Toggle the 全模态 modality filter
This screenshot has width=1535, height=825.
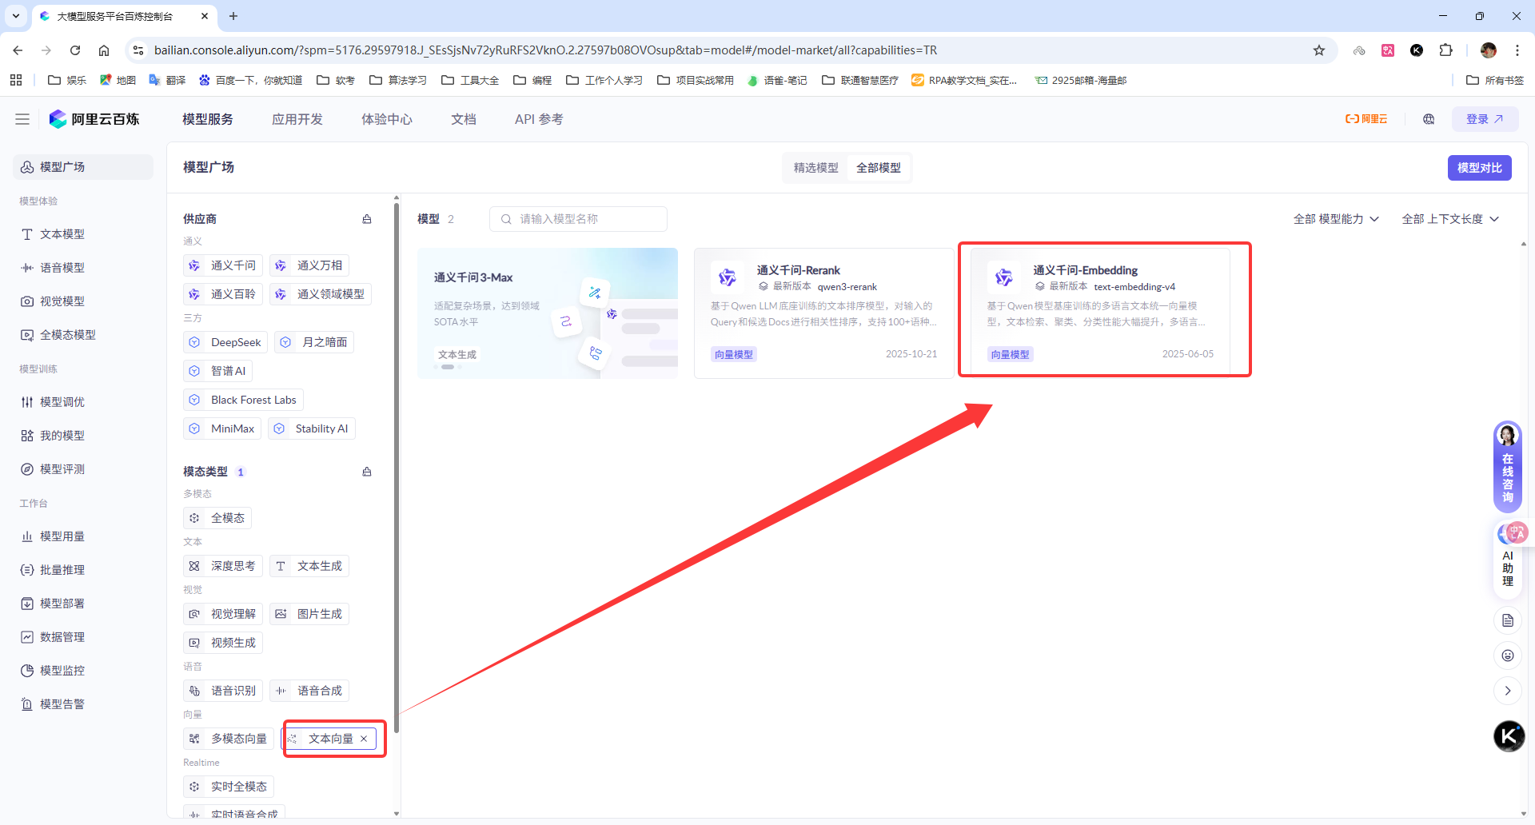(x=217, y=518)
